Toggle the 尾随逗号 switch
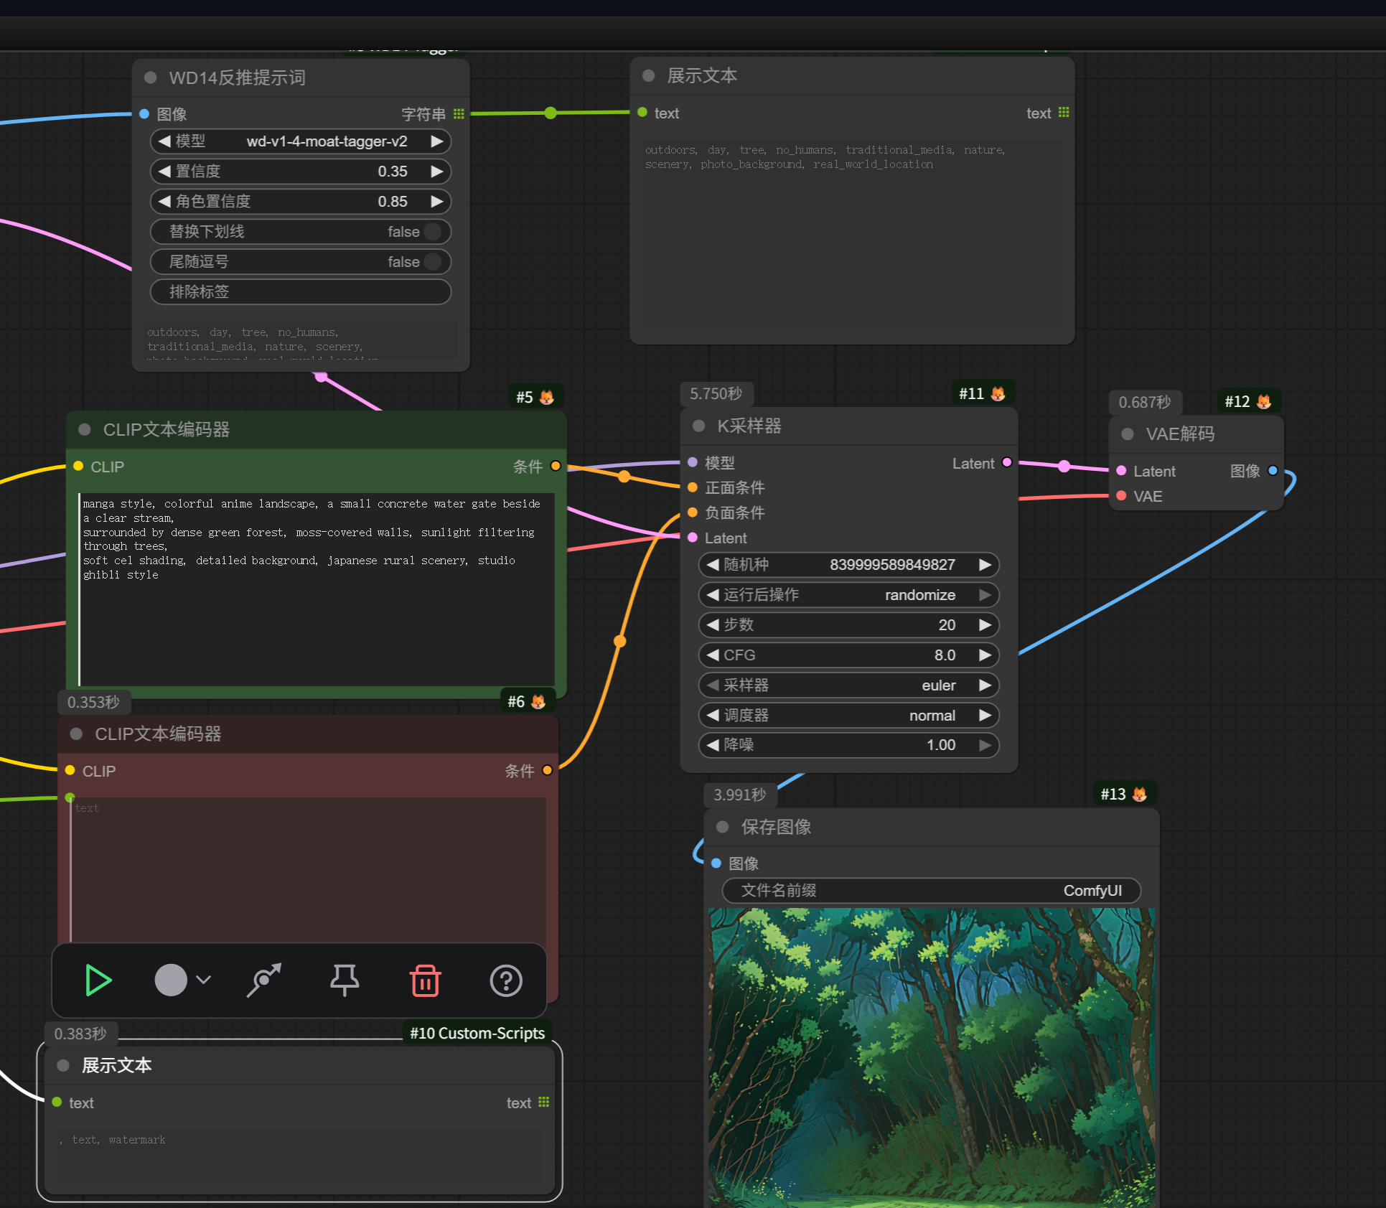Screen dimensions: 1386x1208 432,262
